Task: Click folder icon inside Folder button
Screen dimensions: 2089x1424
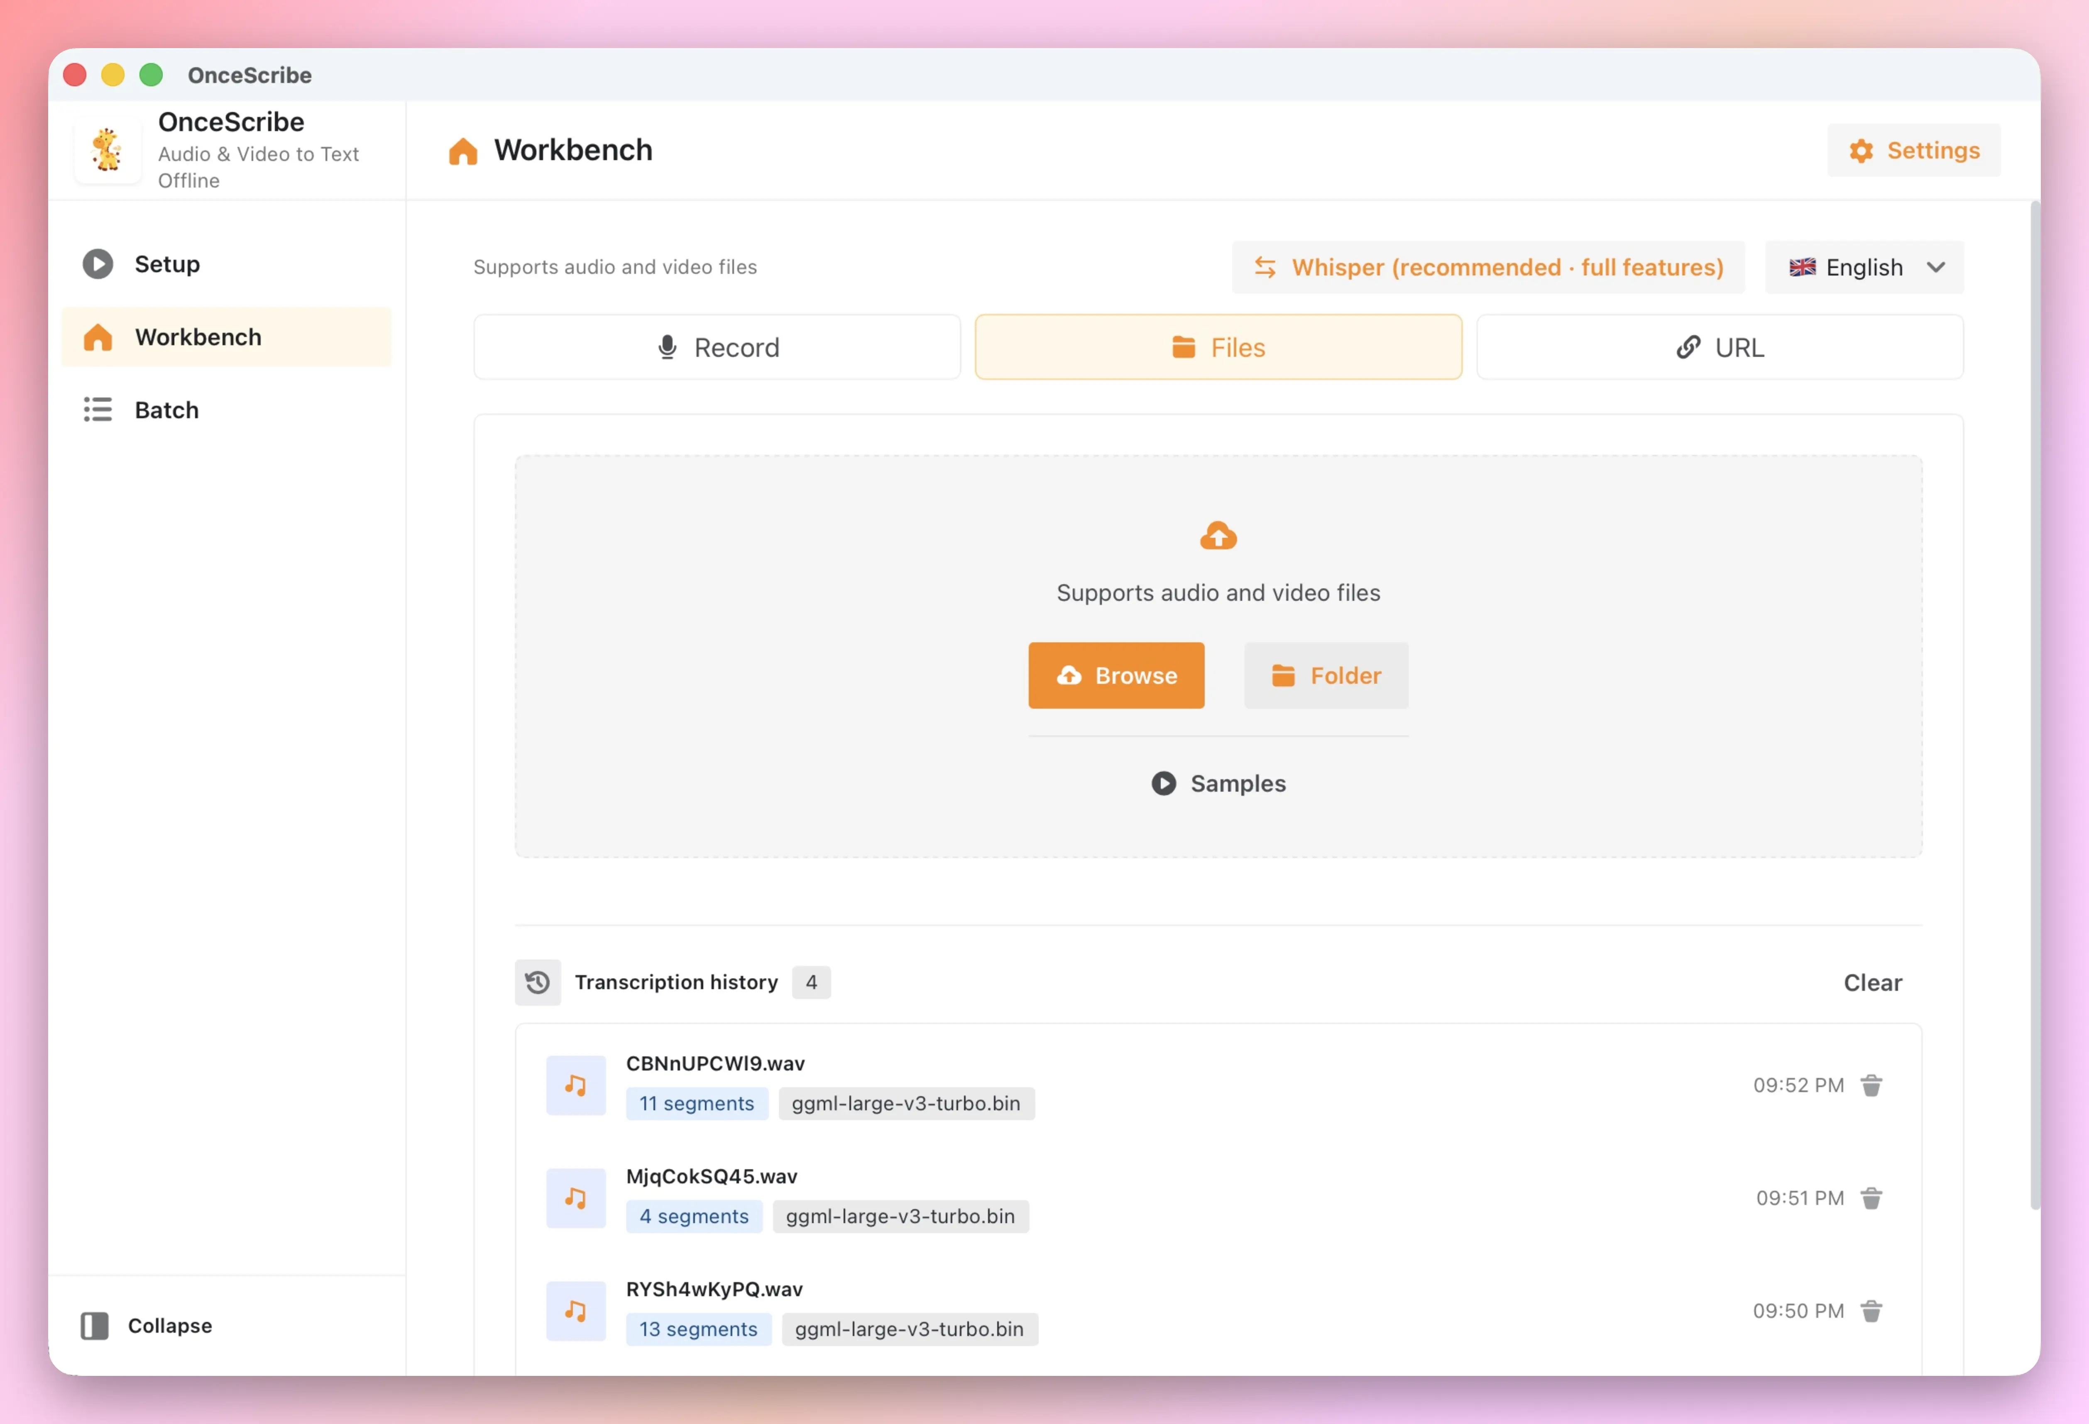Action: click(x=1284, y=675)
